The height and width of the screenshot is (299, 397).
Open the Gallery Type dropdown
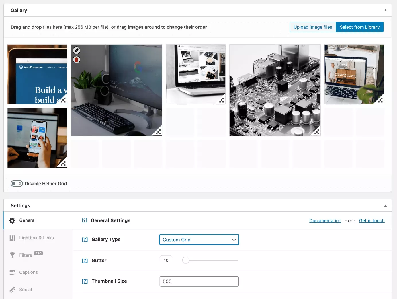[199, 240]
